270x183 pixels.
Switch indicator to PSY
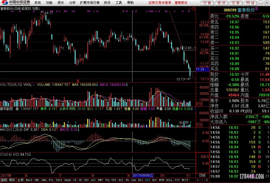click(177, 180)
